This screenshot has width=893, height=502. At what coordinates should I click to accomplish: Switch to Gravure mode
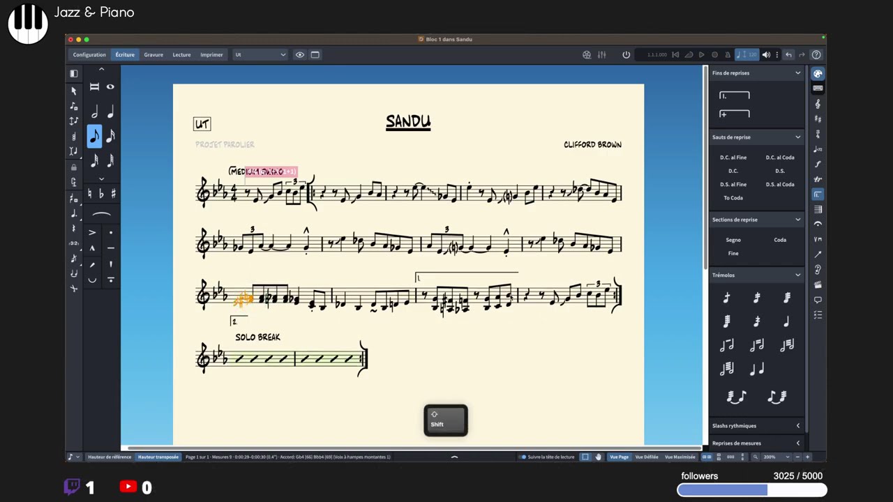point(153,54)
